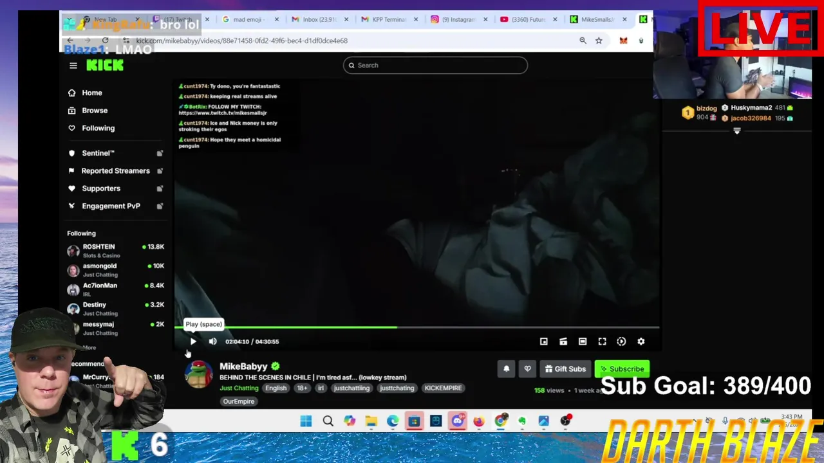
Task: Switch to mad emoji Google tab
Action: pos(248,19)
